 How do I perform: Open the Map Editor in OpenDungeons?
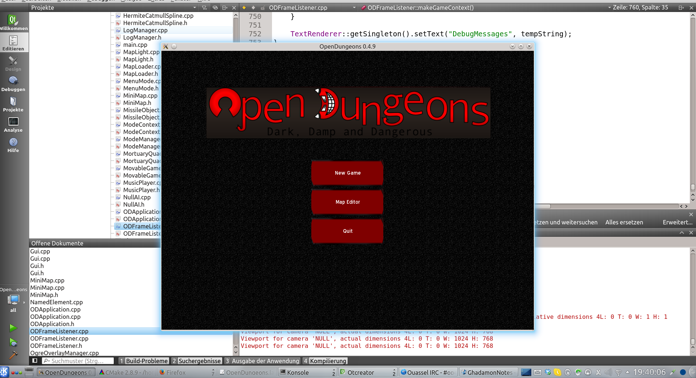point(347,202)
